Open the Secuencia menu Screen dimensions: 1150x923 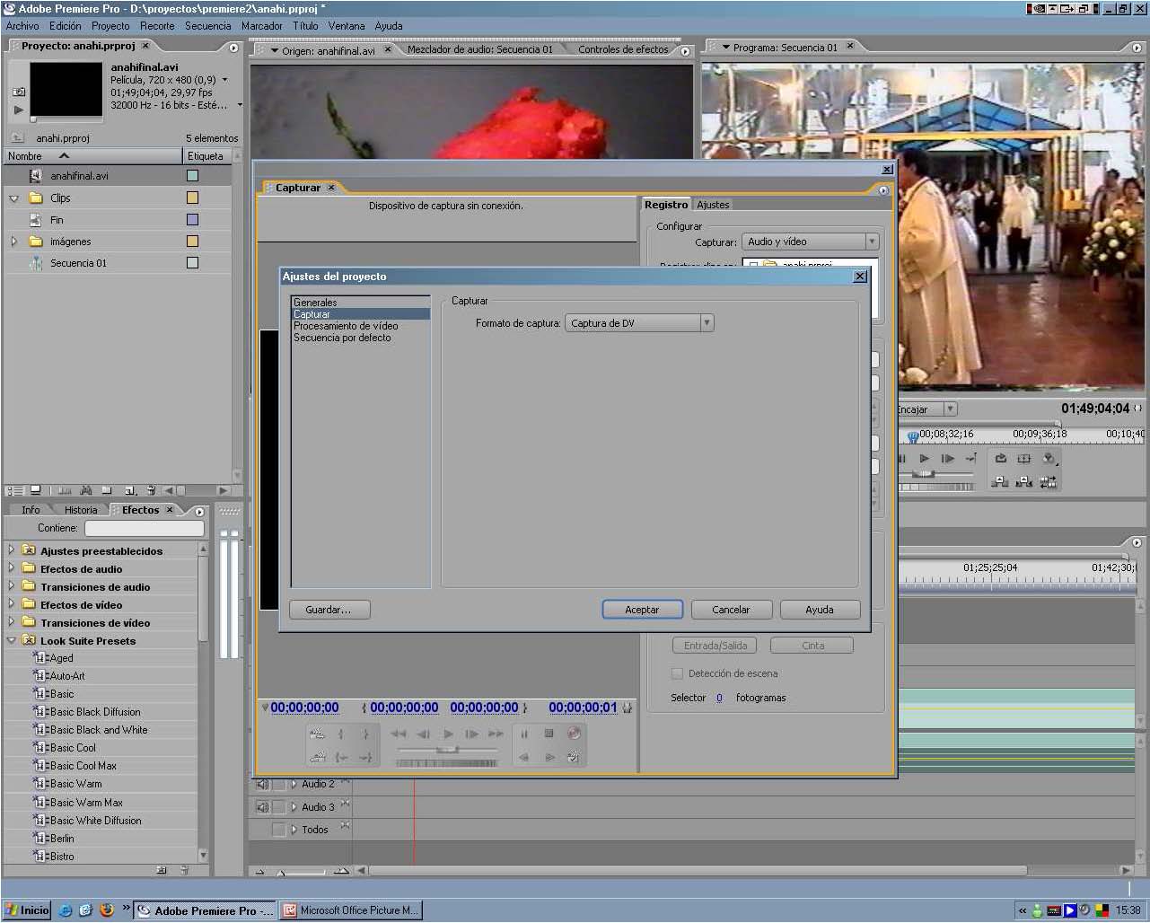[x=207, y=26]
